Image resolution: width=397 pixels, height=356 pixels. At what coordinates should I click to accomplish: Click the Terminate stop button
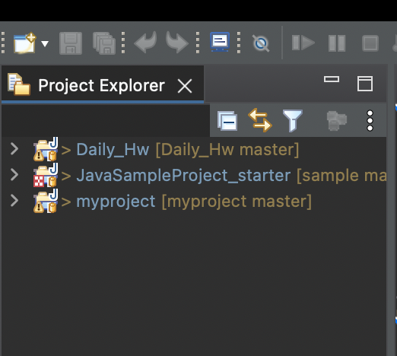(370, 43)
